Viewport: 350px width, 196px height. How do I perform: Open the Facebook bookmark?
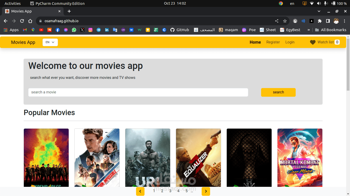coord(58,30)
